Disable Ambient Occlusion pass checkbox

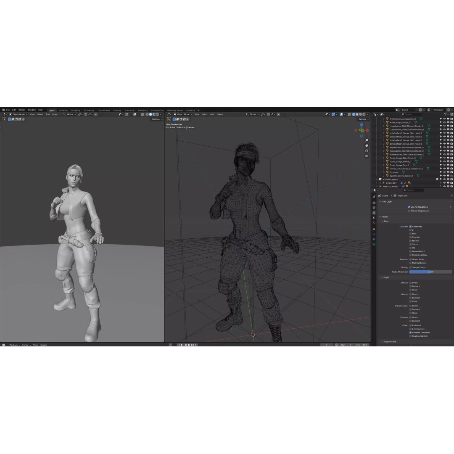[x=410, y=333]
